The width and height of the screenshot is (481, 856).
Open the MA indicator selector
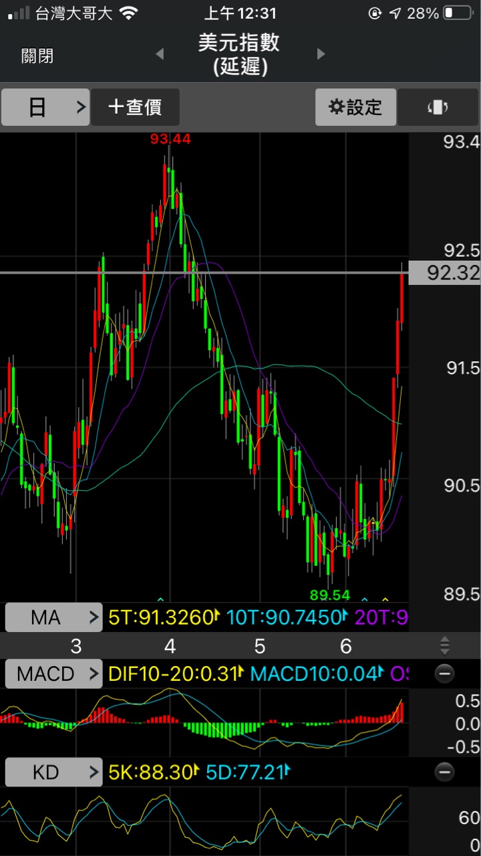click(x=53, y=617)
